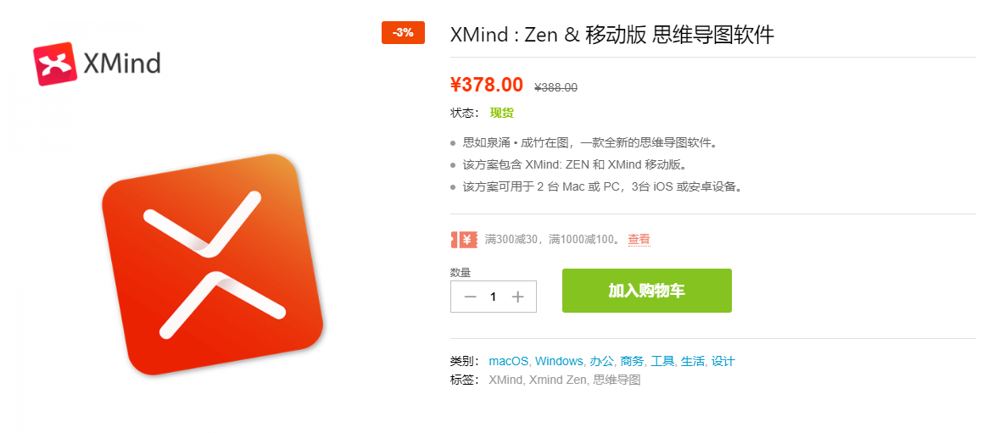Click the -3% discount badge
The width and height of the screenshot is (988, 433).
(x=404, y=33)
